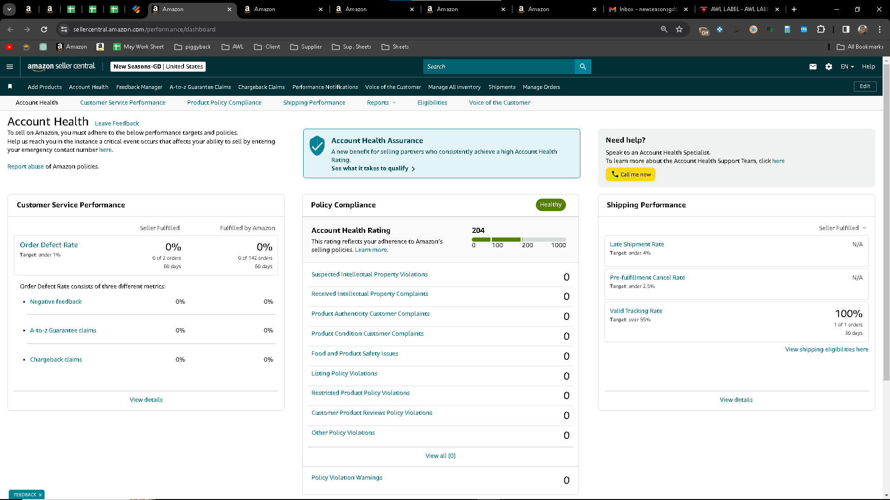Open the Supplier bookmarks folder
Image resolution: width=890 pixels, height=500 pixels.
[306, 47]
